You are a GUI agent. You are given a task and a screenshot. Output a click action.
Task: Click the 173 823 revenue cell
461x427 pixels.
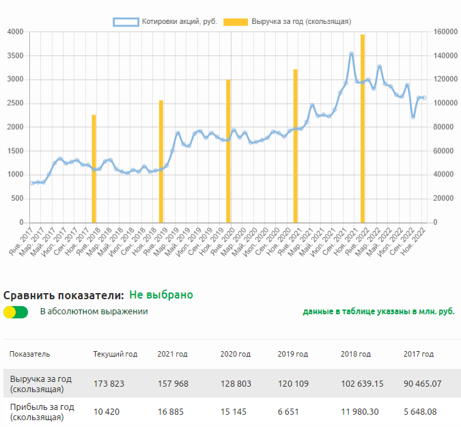(109, 383)
